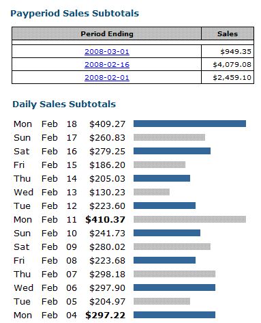The height and width of the screenshot is (323, 261).
Task: Click the Period Ending column header
Action: [106, 33]
